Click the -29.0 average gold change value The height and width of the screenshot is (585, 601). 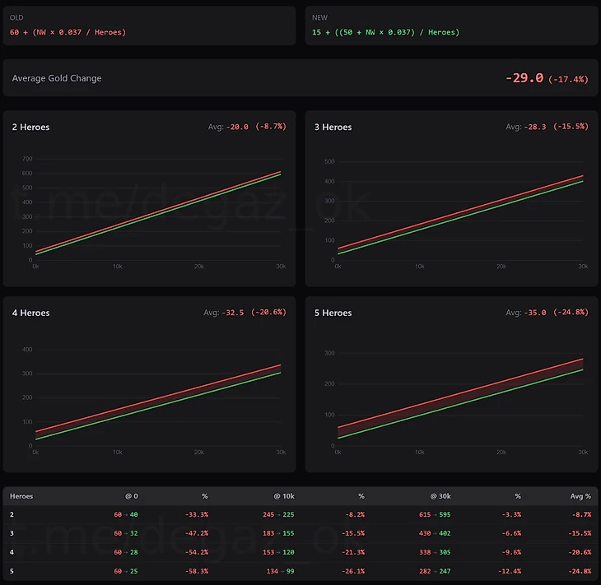(524, 78)
